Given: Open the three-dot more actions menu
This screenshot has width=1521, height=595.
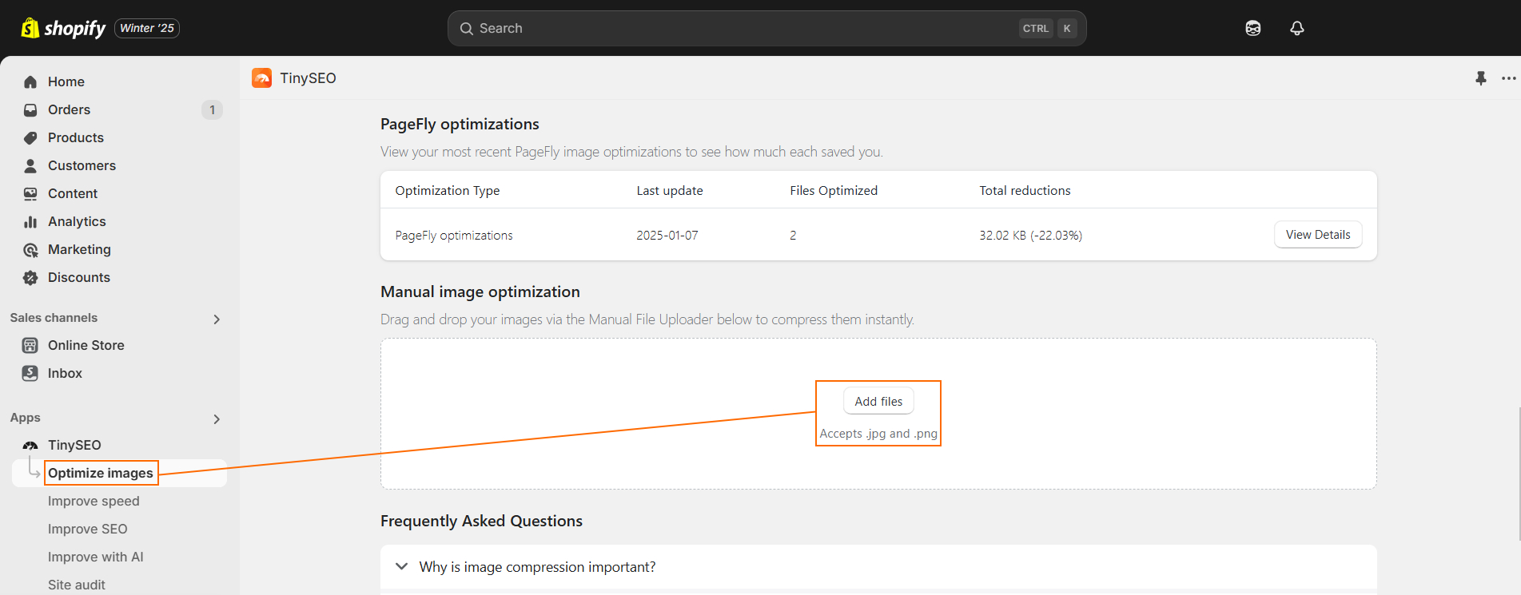Looking at the screenshot, I should click(1509, 78).
